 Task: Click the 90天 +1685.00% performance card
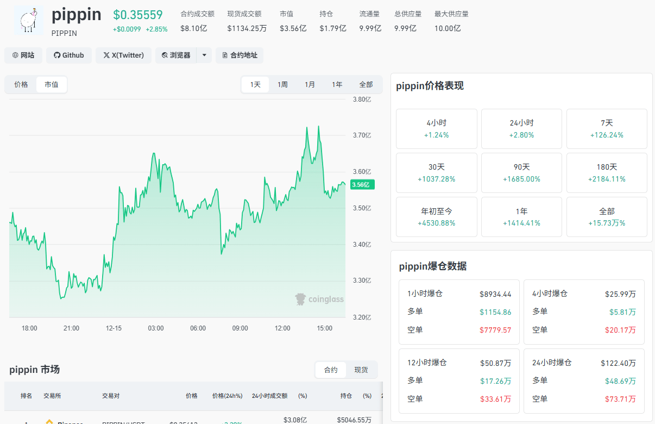coord(522,173)
